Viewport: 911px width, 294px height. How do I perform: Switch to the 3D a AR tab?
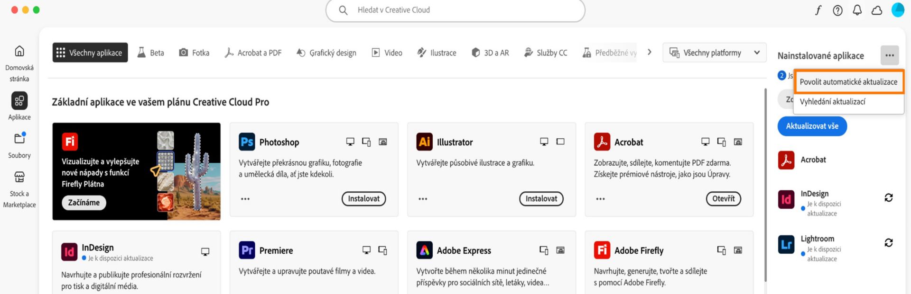490,53
